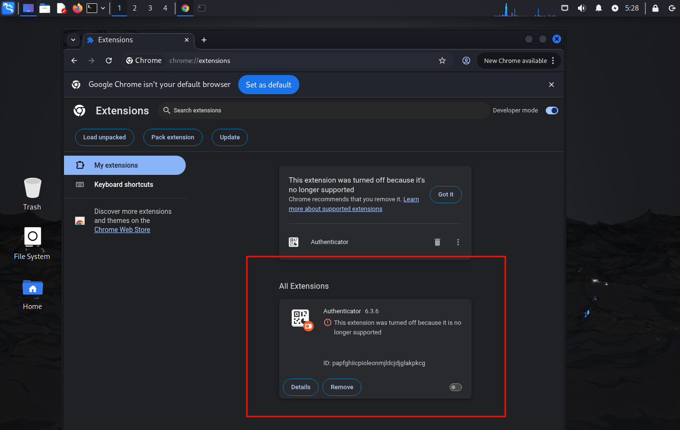Viewport: 680px width, 430px height.
Task: Reload the extensions page
Action: (109, 61)
